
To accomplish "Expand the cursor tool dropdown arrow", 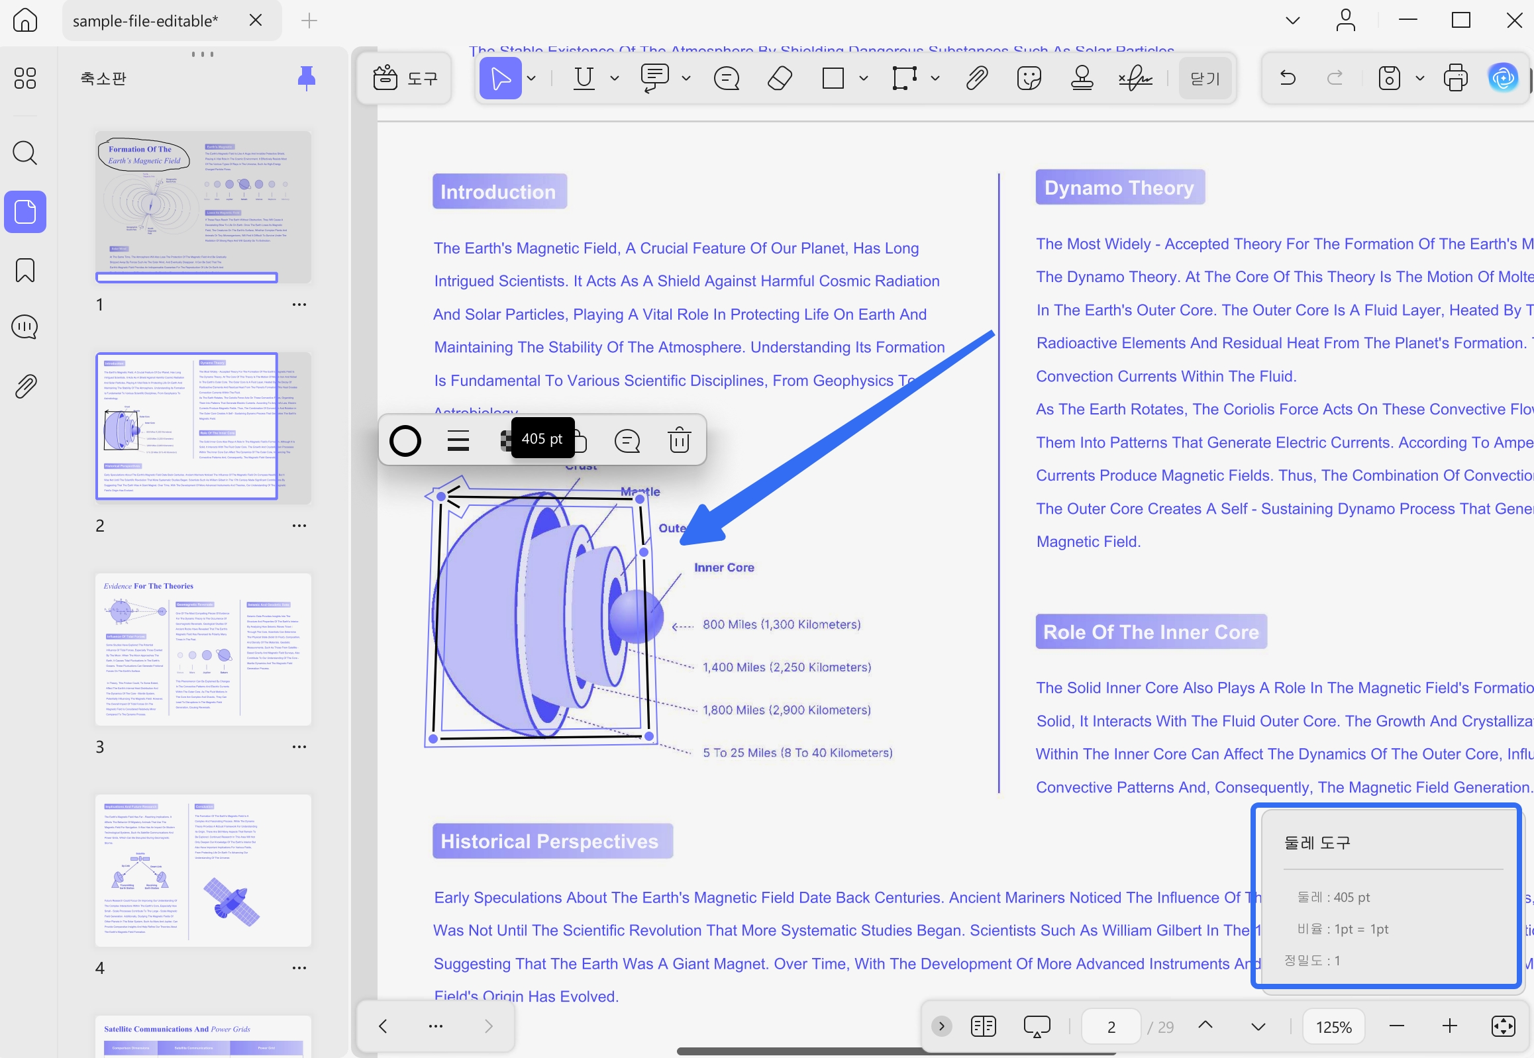I will coord(532,78).
